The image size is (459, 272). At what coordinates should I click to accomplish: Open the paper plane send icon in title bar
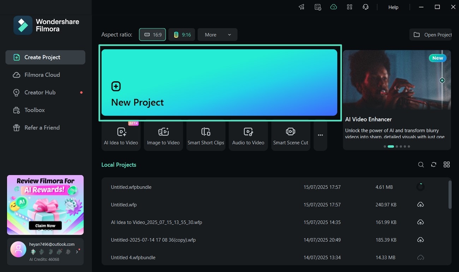(302, 7)
